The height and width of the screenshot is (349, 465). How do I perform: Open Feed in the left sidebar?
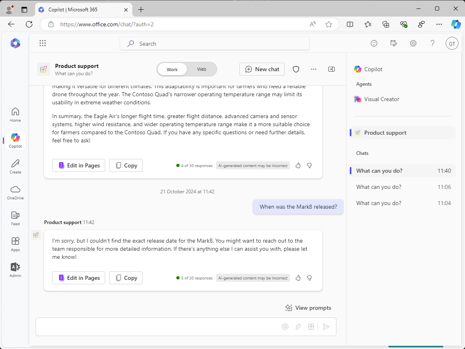tap(15, 218)
